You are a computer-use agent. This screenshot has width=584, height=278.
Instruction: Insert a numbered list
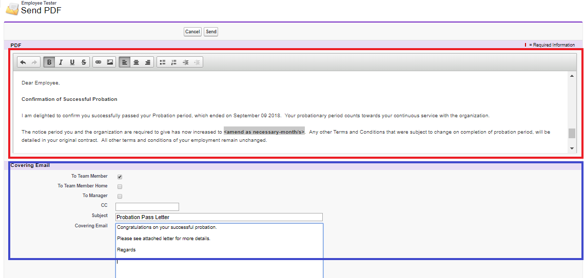(174, 62)
